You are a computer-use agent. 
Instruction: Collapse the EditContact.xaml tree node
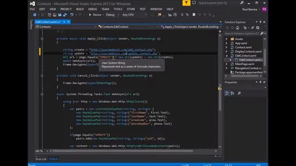click(x=227, y=56)
